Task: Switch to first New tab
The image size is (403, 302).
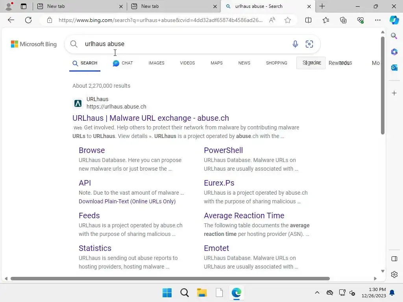Action: pos(79,6)
